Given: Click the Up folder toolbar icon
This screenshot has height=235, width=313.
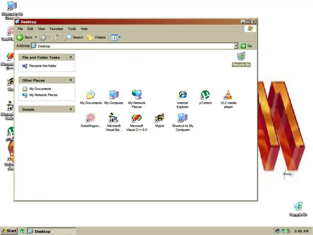Looking at the screenshot, I should (x=57, y=37).
